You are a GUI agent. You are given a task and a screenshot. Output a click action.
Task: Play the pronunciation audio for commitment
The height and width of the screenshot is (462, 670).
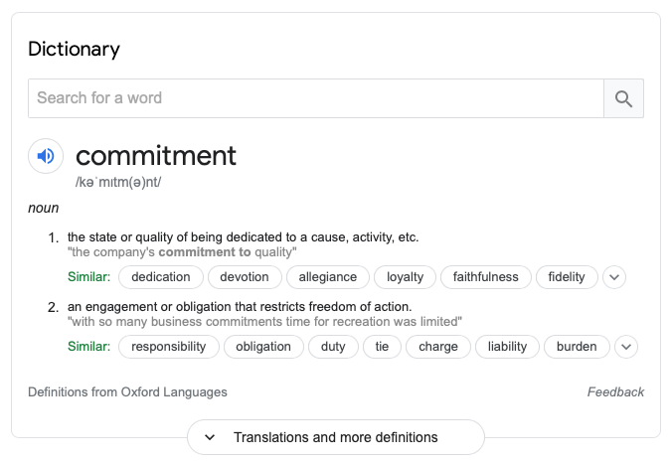(46, 156)
